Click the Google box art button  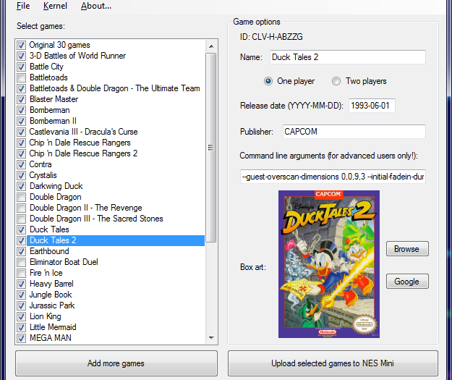[406, 281]
